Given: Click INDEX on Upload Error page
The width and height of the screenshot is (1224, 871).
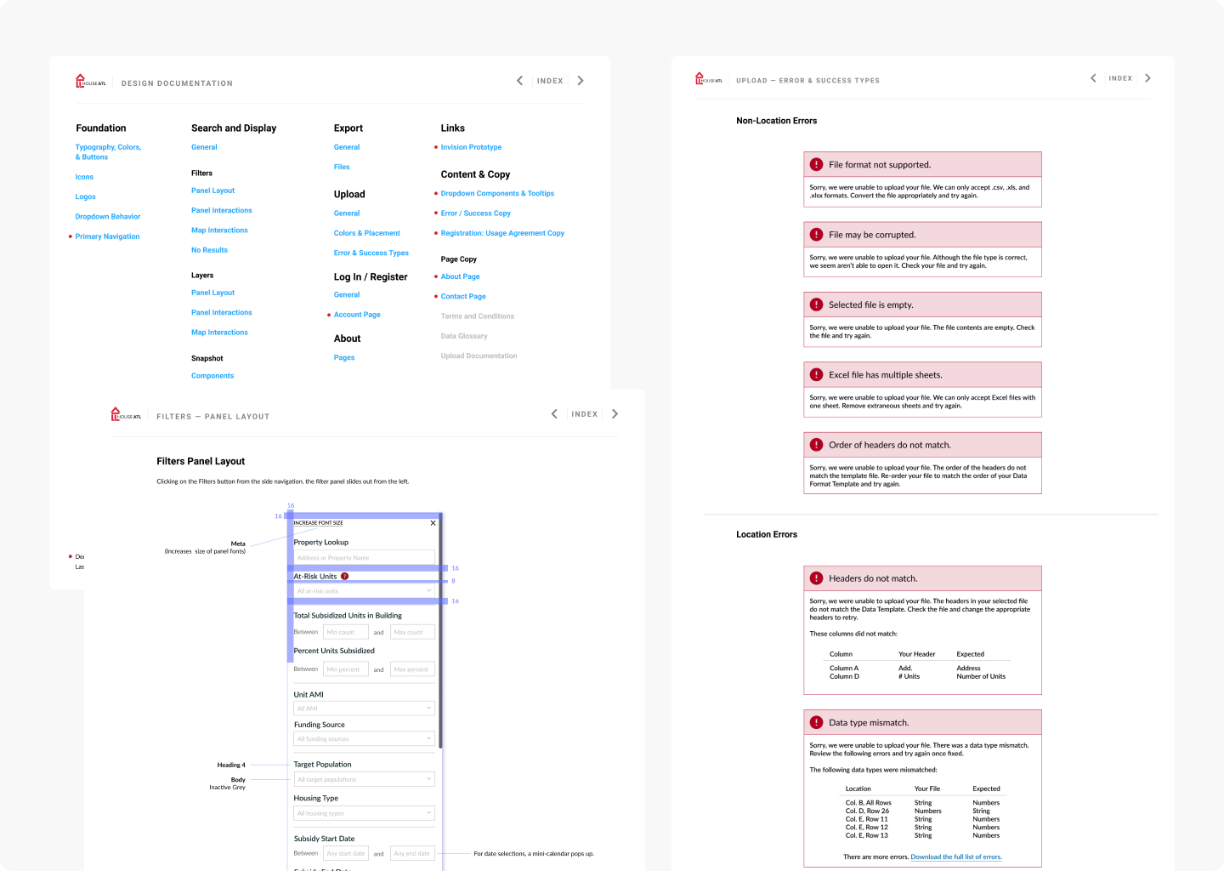Looking at the screenshot, I should tap(1120, 78).
